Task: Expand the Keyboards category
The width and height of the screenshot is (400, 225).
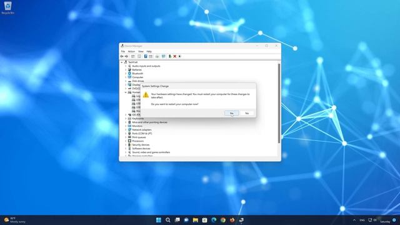Action: (x=126, y=119)
